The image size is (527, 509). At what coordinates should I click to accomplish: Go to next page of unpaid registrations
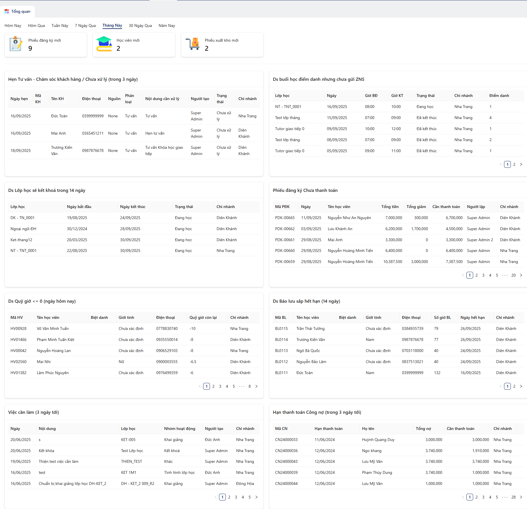click(521, 275)
